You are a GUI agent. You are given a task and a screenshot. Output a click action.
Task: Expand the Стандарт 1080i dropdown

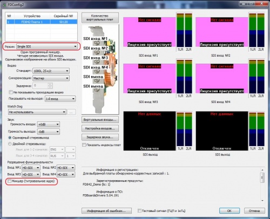[x=51, y=71]
